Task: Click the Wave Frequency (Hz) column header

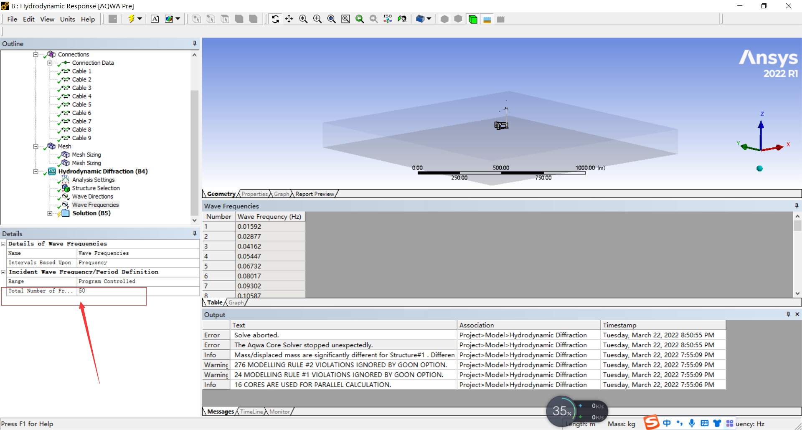Action: point(270,216)
